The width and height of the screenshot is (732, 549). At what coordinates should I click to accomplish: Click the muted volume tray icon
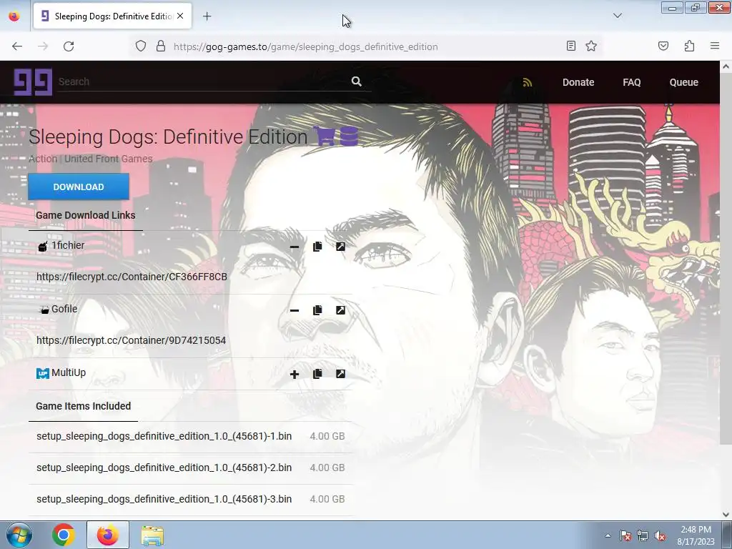(x=660, y=536)
